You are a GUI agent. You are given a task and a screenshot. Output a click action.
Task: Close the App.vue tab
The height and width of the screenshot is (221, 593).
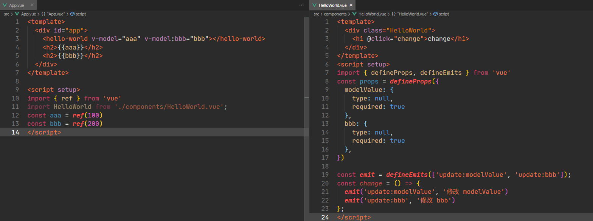point(31,5)
